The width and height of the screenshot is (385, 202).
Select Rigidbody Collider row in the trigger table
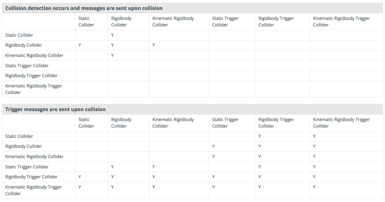click(x=192, y=146)
